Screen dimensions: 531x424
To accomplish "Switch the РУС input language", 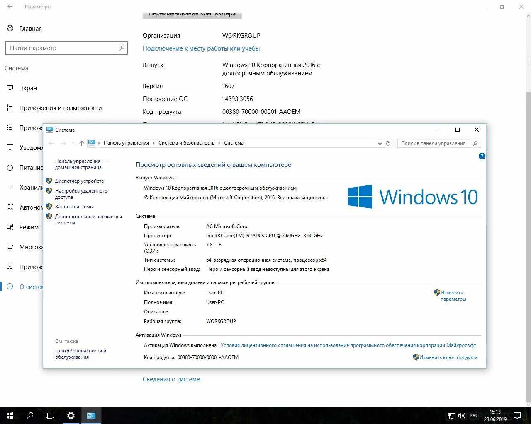I will [x=474, y=416].
